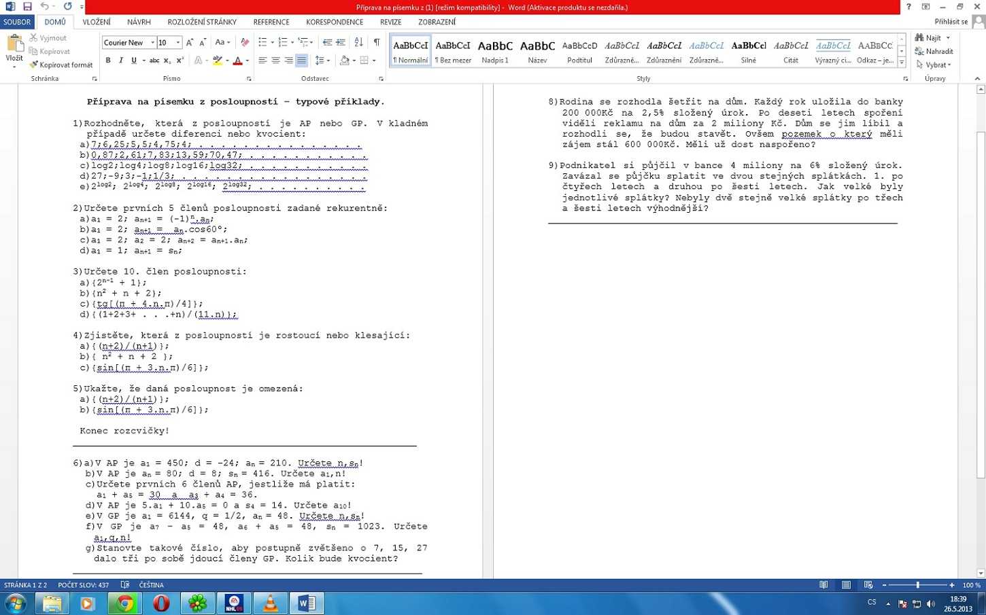The width and height of the screenshot is (986, 615).
Task: Sort paragraphs with the A-Z sort icon
Action: (x=359, y=42)
